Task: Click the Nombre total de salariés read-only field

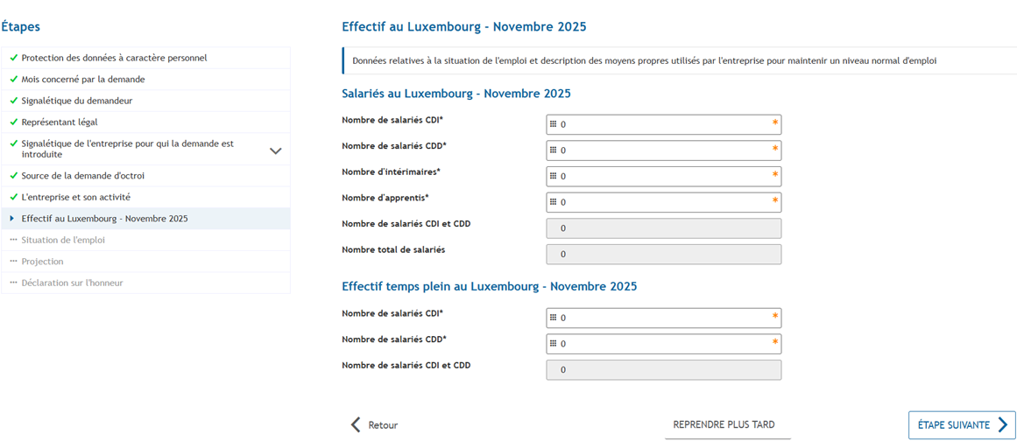Action: (663, 255)
